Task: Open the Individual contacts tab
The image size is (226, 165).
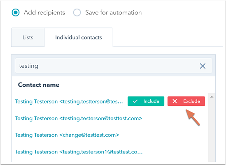Action: 79,37
